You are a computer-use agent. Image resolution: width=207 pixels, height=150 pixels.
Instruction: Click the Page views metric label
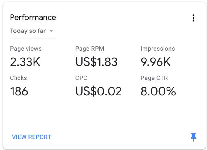click(x=26, y=49)
